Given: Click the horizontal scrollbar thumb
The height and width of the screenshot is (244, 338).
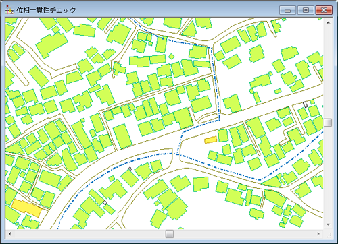Looking at the screenshot, I should 170,234.
